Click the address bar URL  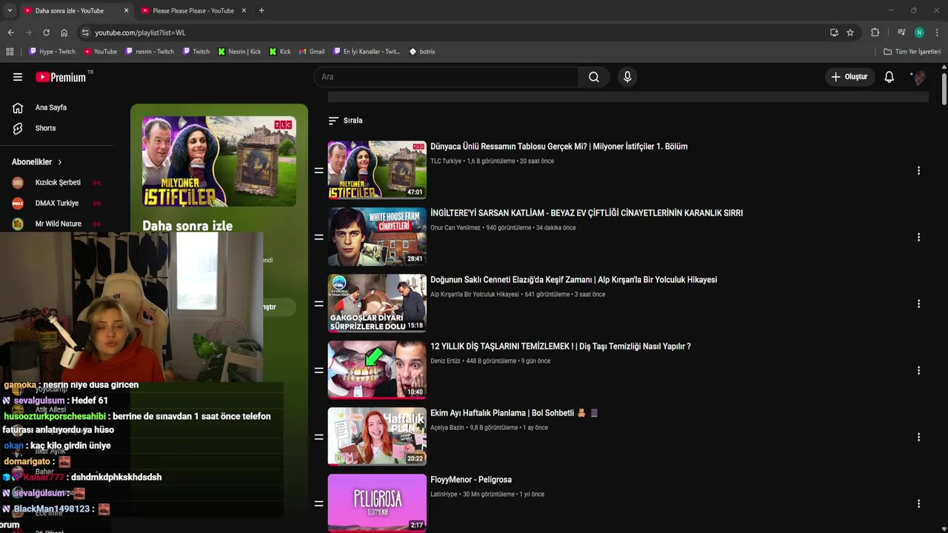[x=140, y=33]
